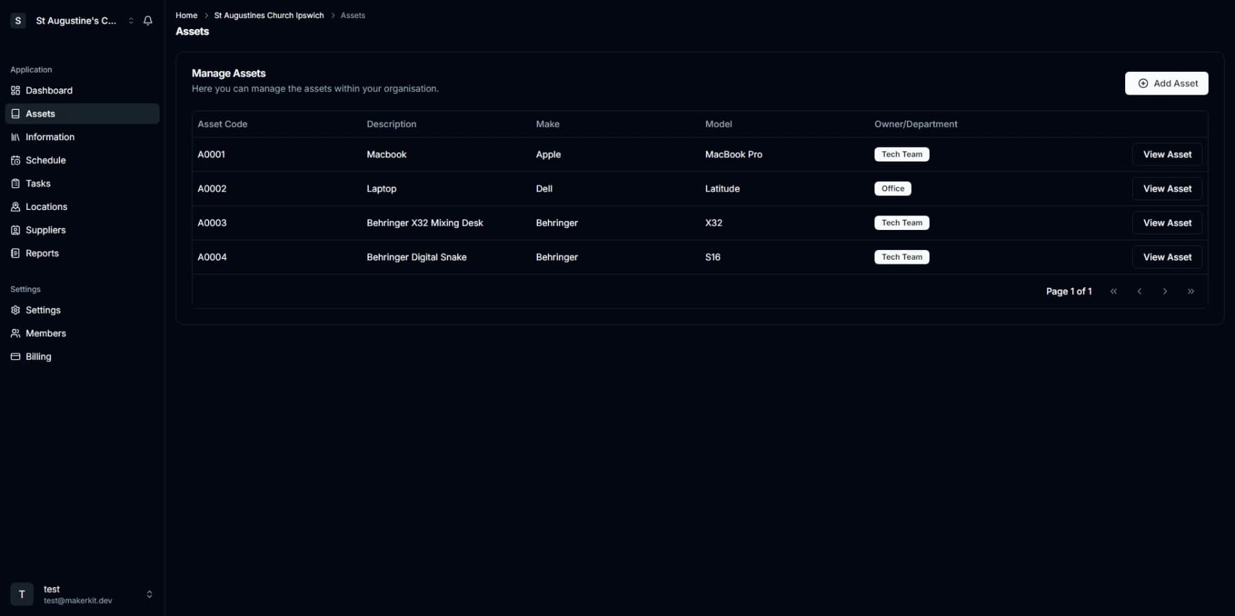Image resolution: width=1235 pixels, height=616 pixels.
Task: Click the Model column header
Action: (x=718, y=124)
